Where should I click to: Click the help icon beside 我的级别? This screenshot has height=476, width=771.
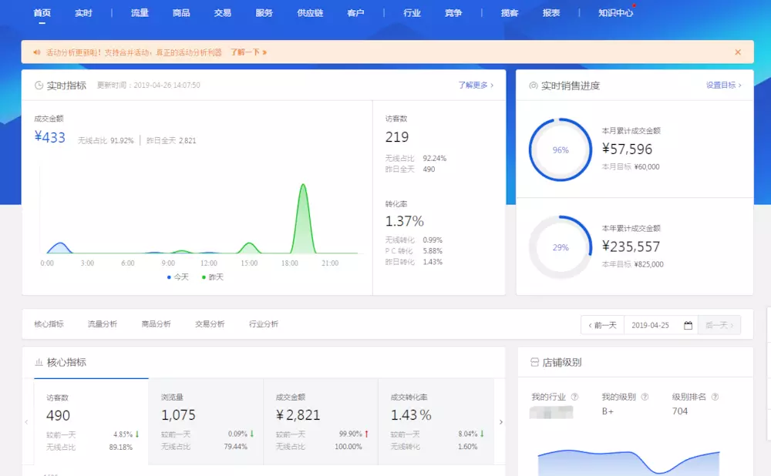645,397
